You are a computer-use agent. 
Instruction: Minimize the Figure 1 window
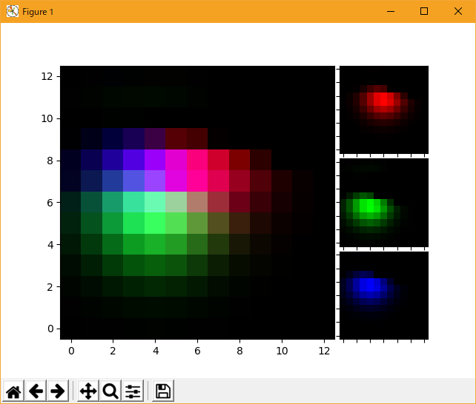[x=391, y=12]
